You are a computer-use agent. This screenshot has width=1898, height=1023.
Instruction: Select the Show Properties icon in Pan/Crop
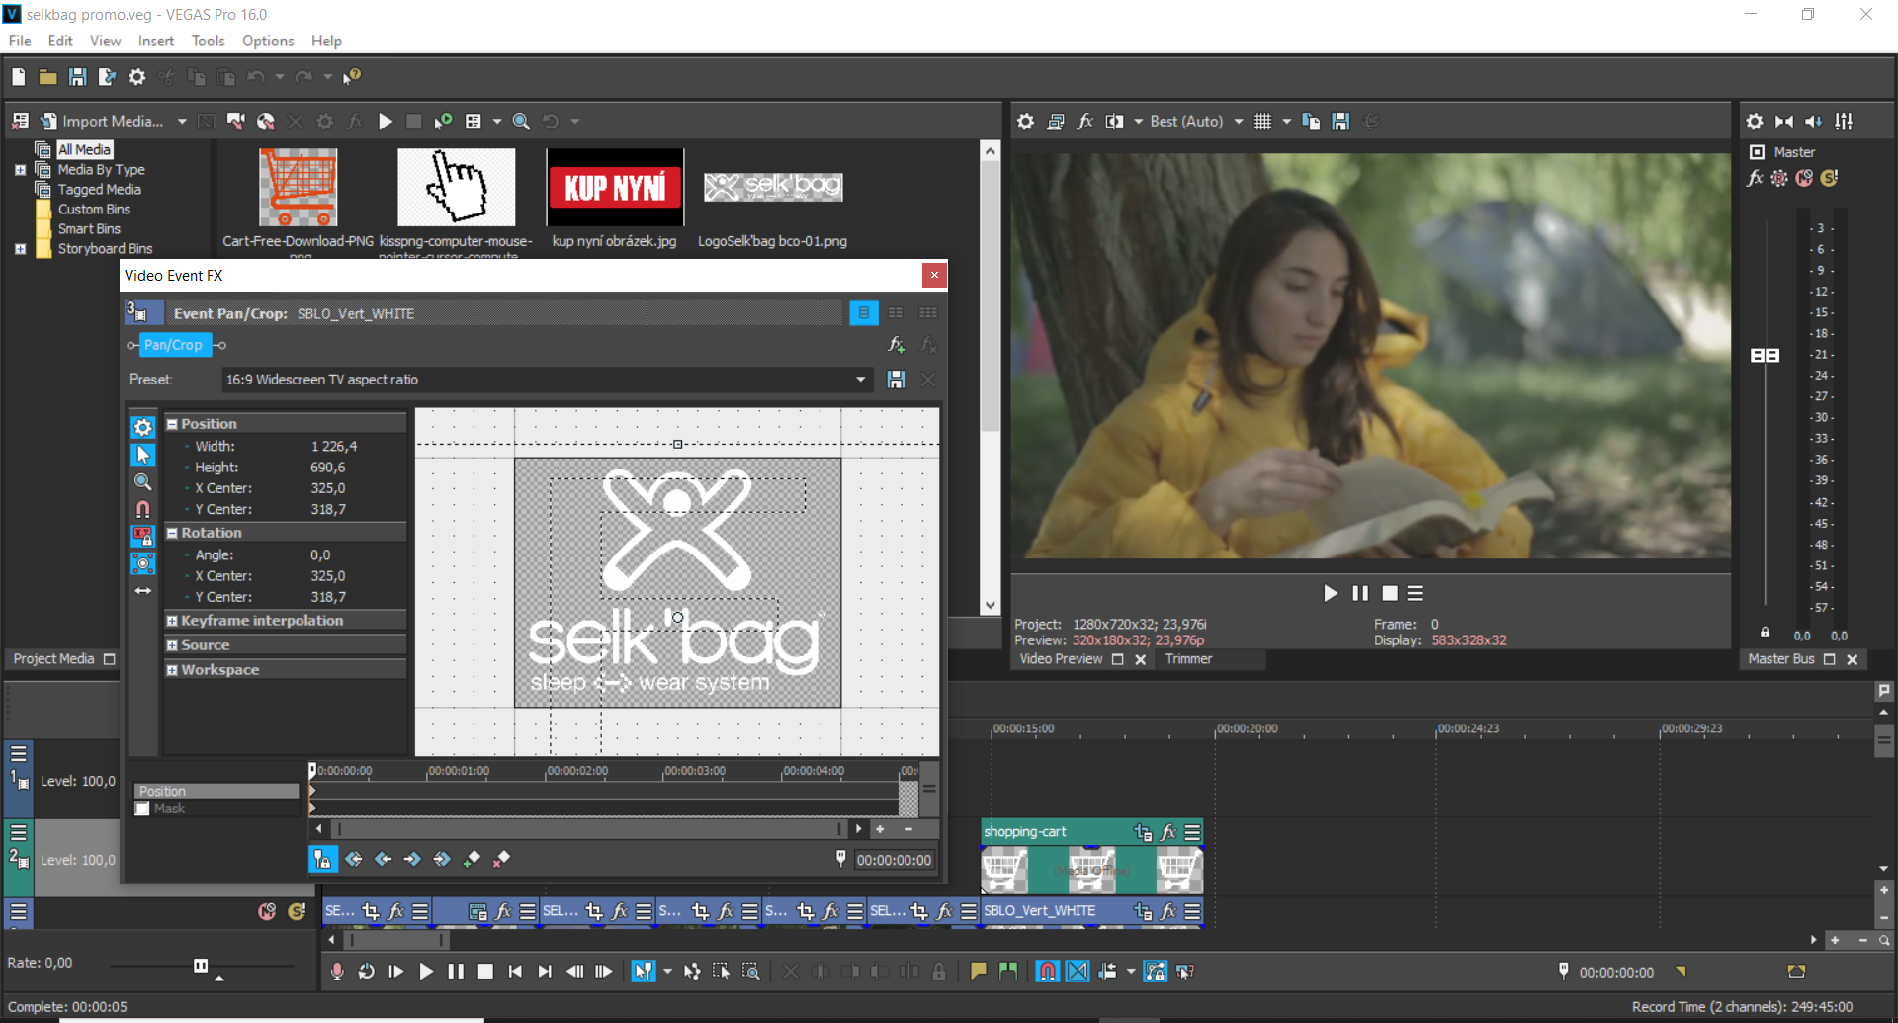143,427
